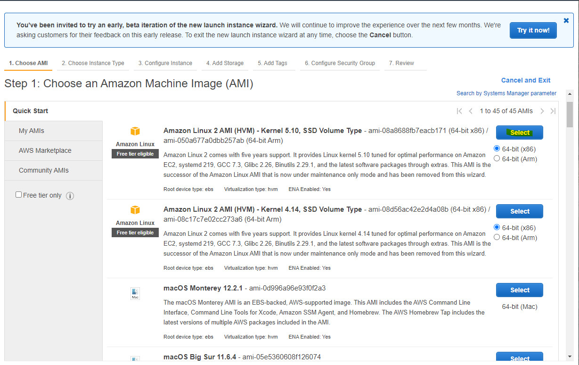Enable the Free tier only checkbox
This screenshot has width=579, height=365.
click(x=18, y=194)
